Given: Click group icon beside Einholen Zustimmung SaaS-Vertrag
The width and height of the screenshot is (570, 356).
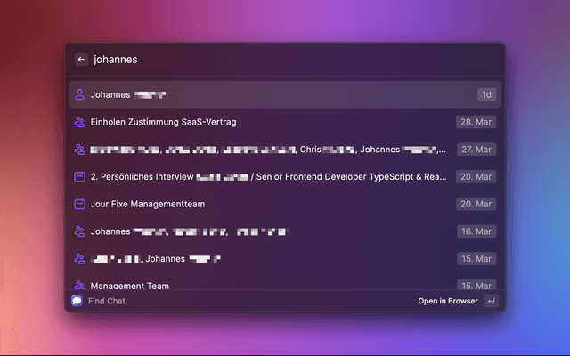Looking at the screenshot, I should [79, 122].
